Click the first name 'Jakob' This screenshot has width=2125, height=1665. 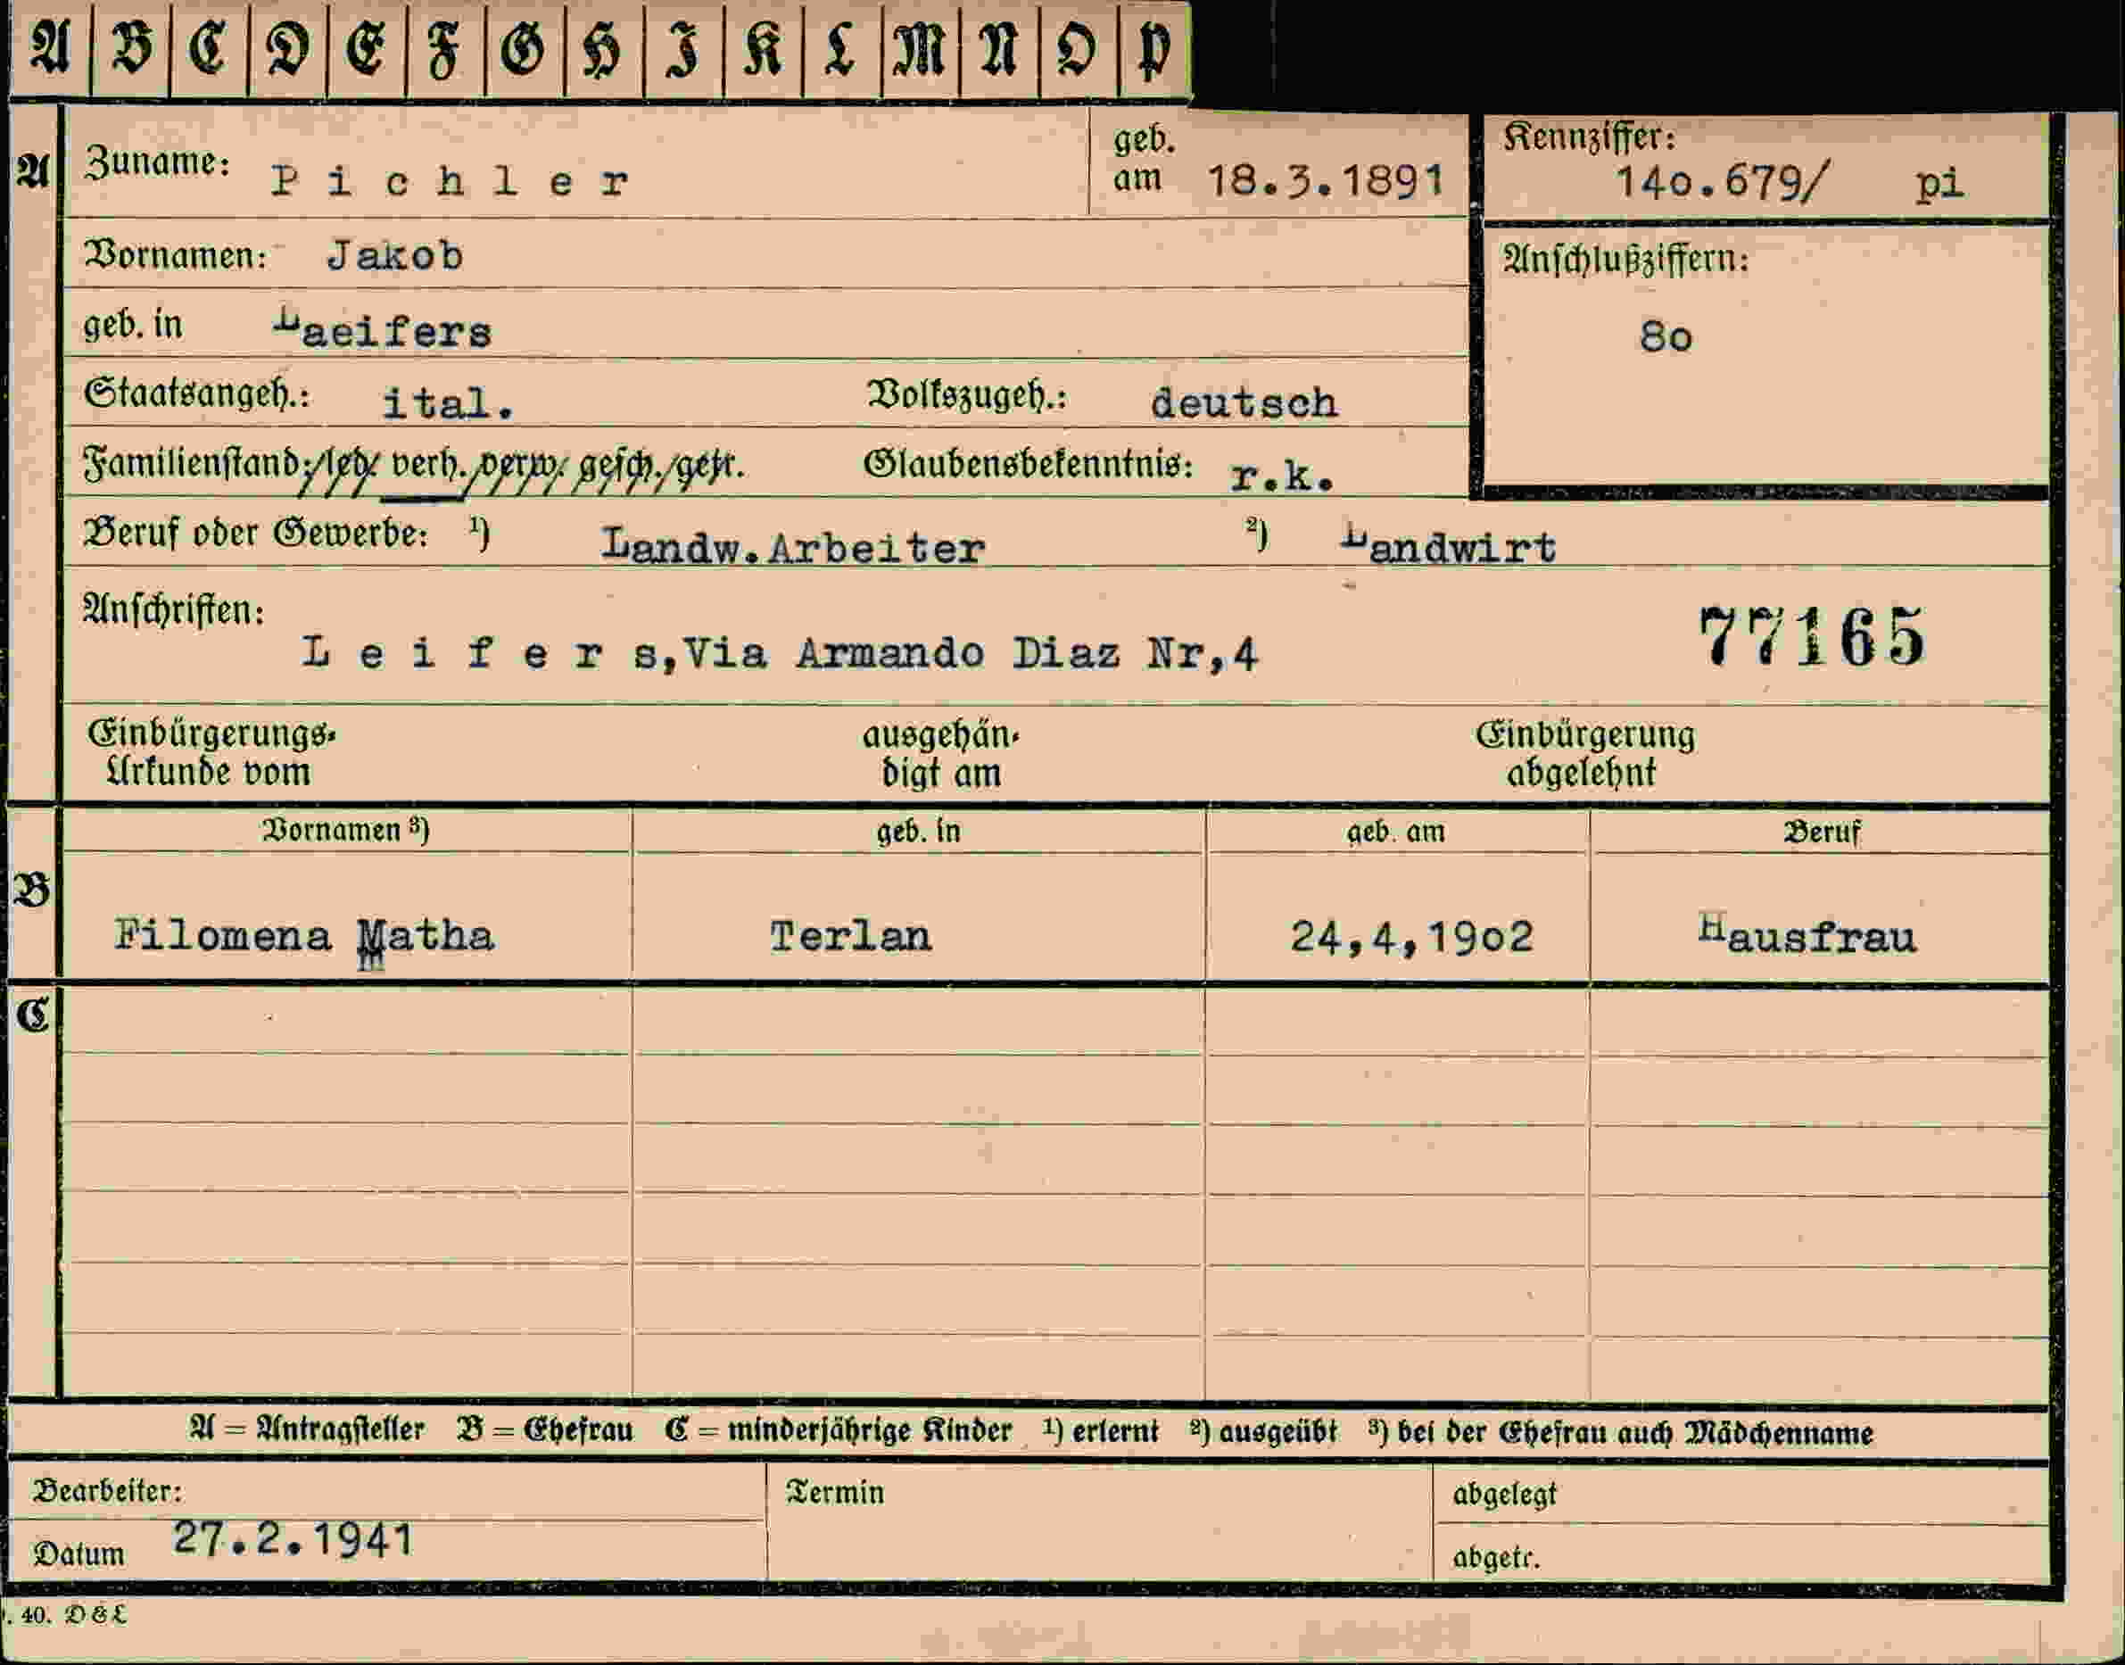coord(395,256)
